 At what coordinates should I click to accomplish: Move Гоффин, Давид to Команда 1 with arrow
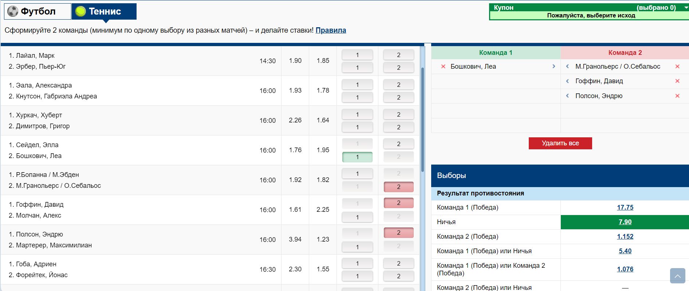click(567, 81)
